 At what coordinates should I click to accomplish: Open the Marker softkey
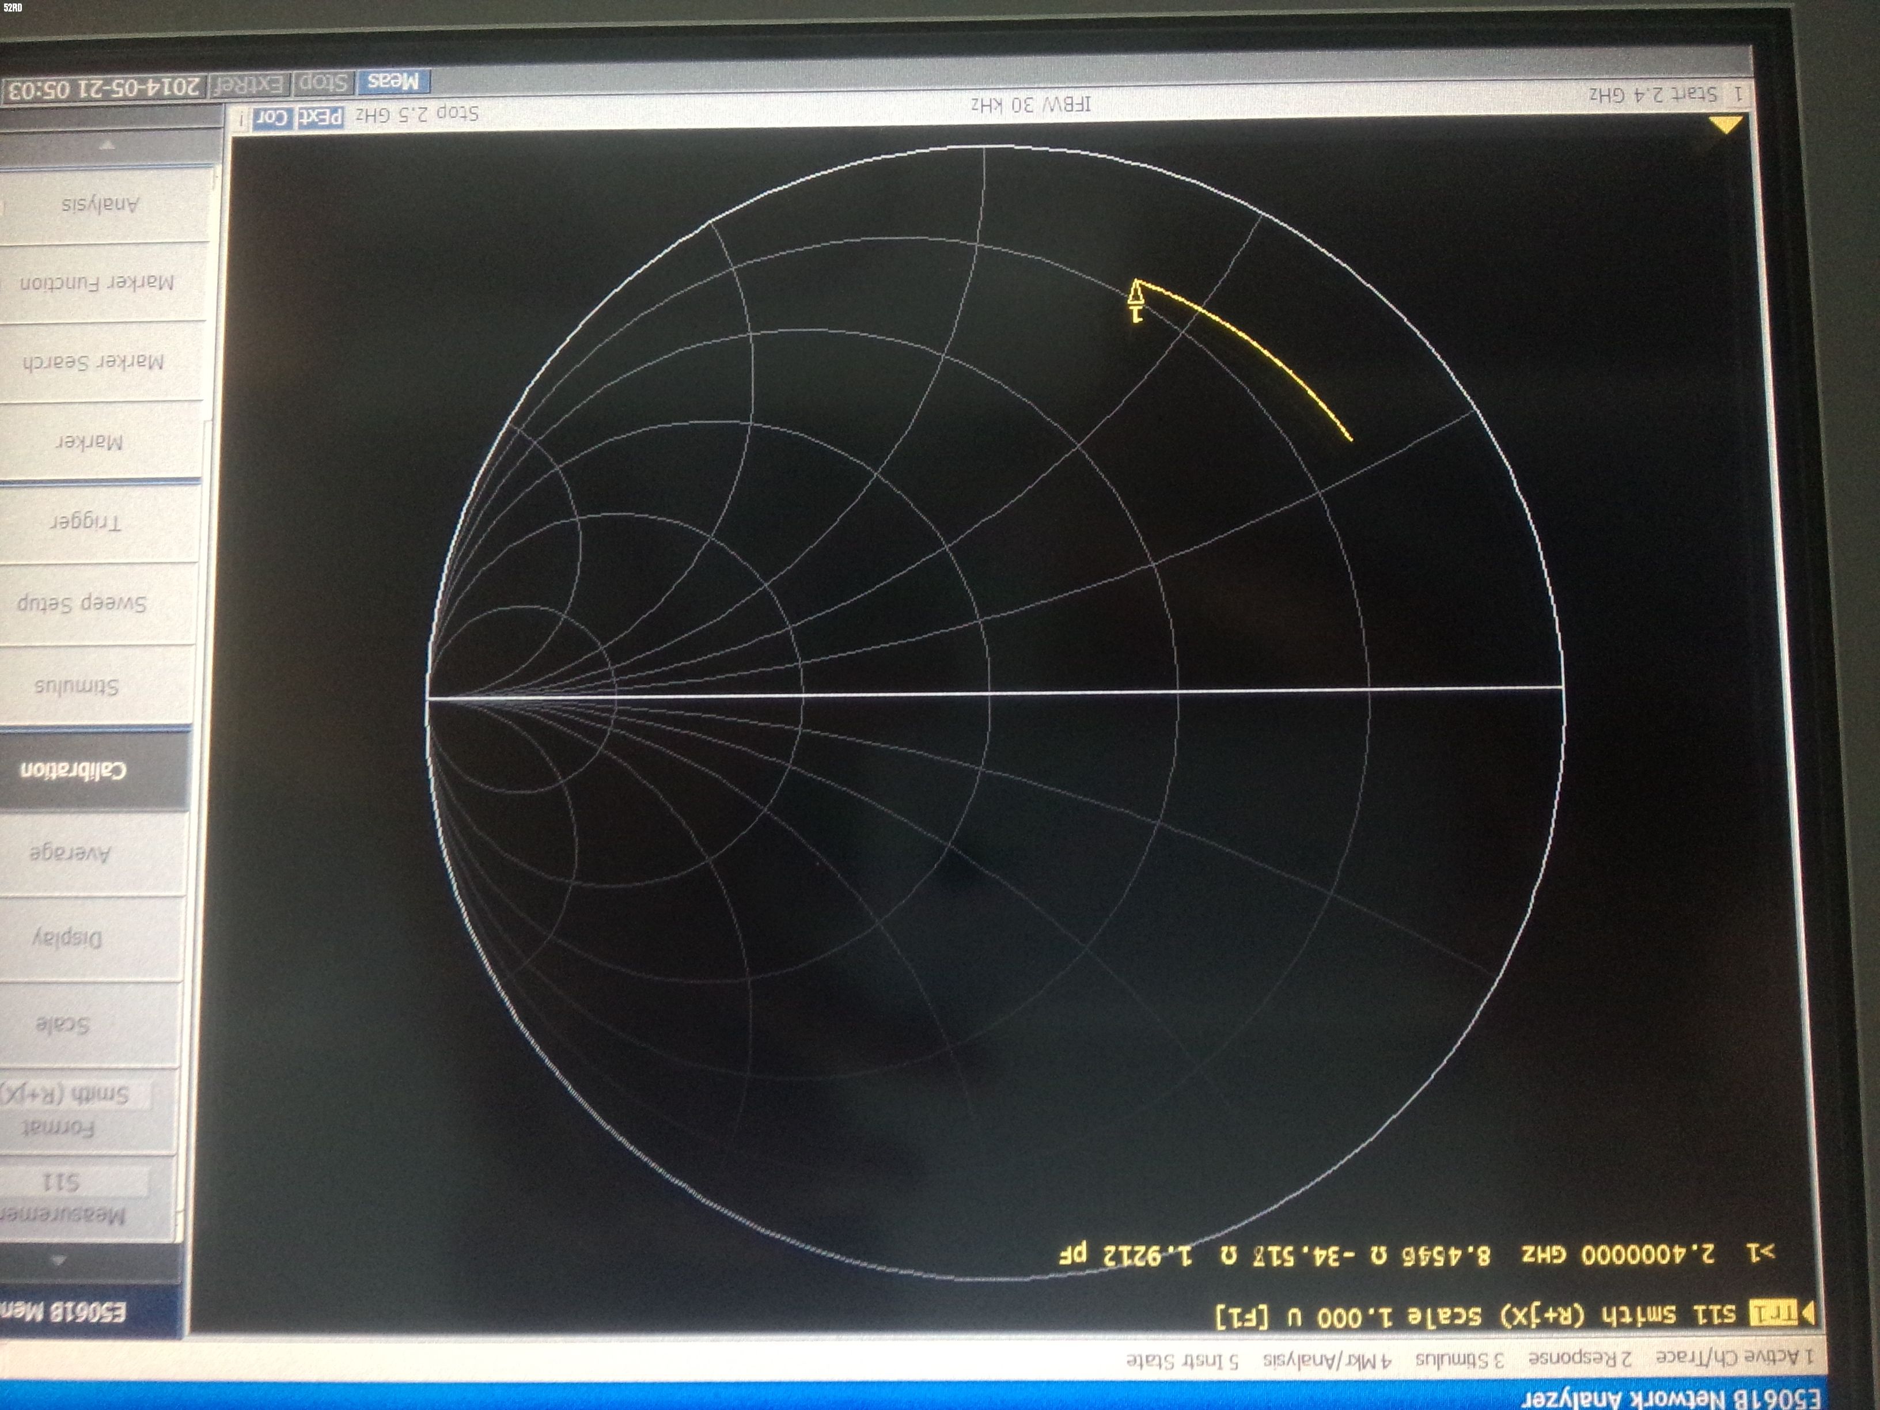(x=101, y=441)
